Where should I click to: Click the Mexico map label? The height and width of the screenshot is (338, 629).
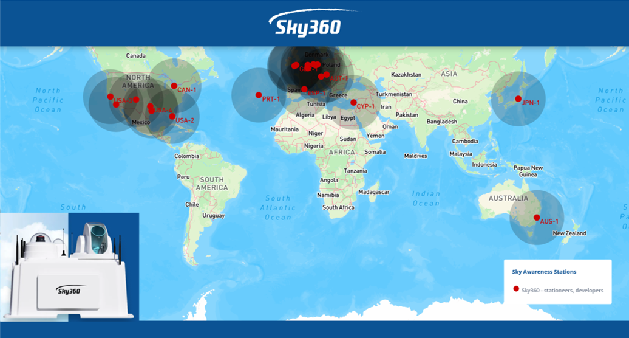click(x=141, y=122)
